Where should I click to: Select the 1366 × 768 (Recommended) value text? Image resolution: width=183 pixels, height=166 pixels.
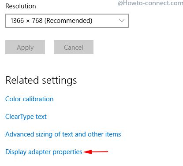point(51,21)
